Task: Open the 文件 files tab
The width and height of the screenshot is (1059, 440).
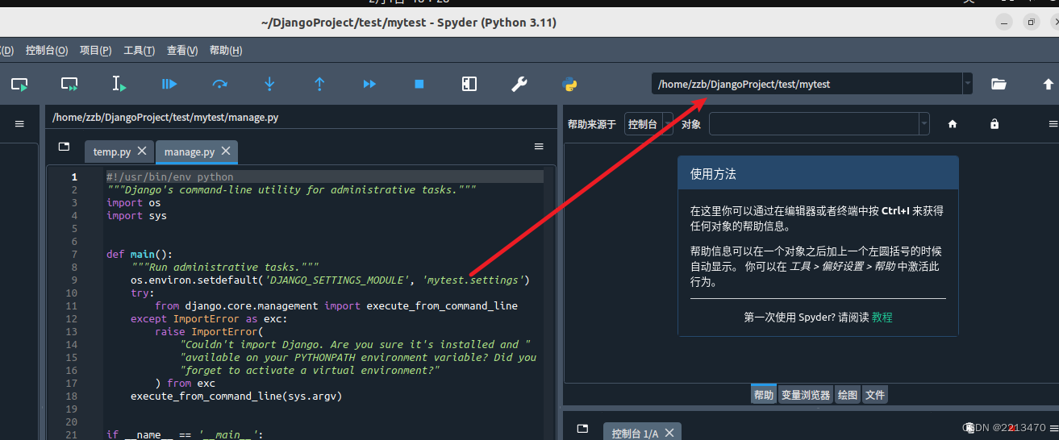Action: [875, 395]
